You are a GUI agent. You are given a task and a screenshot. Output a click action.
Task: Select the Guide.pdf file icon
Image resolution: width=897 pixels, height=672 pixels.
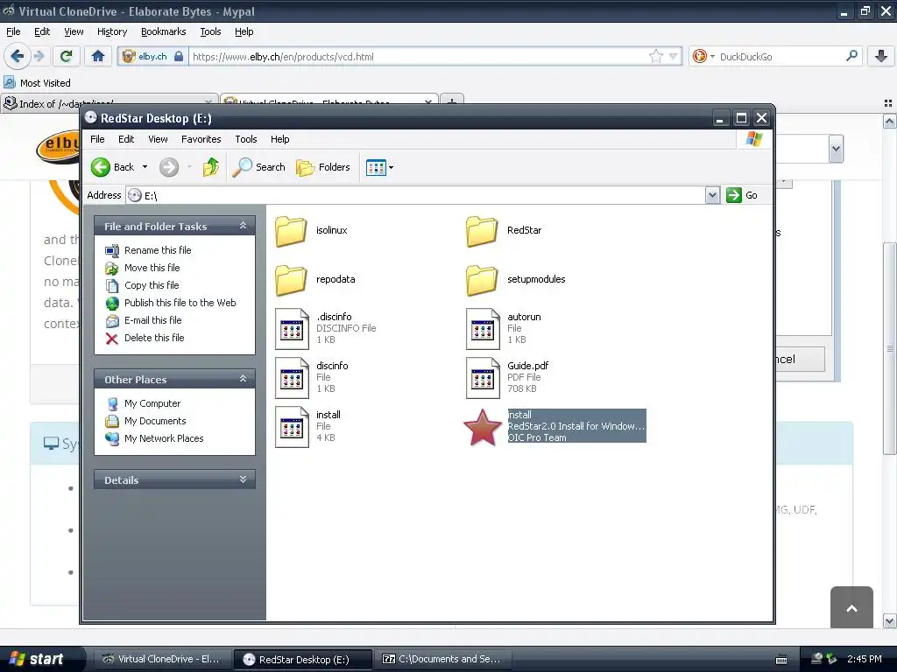coord(483,378)
